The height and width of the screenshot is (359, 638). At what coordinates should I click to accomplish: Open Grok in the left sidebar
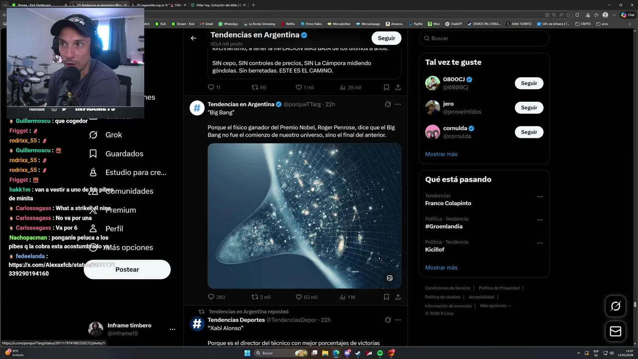click(105, 135)
